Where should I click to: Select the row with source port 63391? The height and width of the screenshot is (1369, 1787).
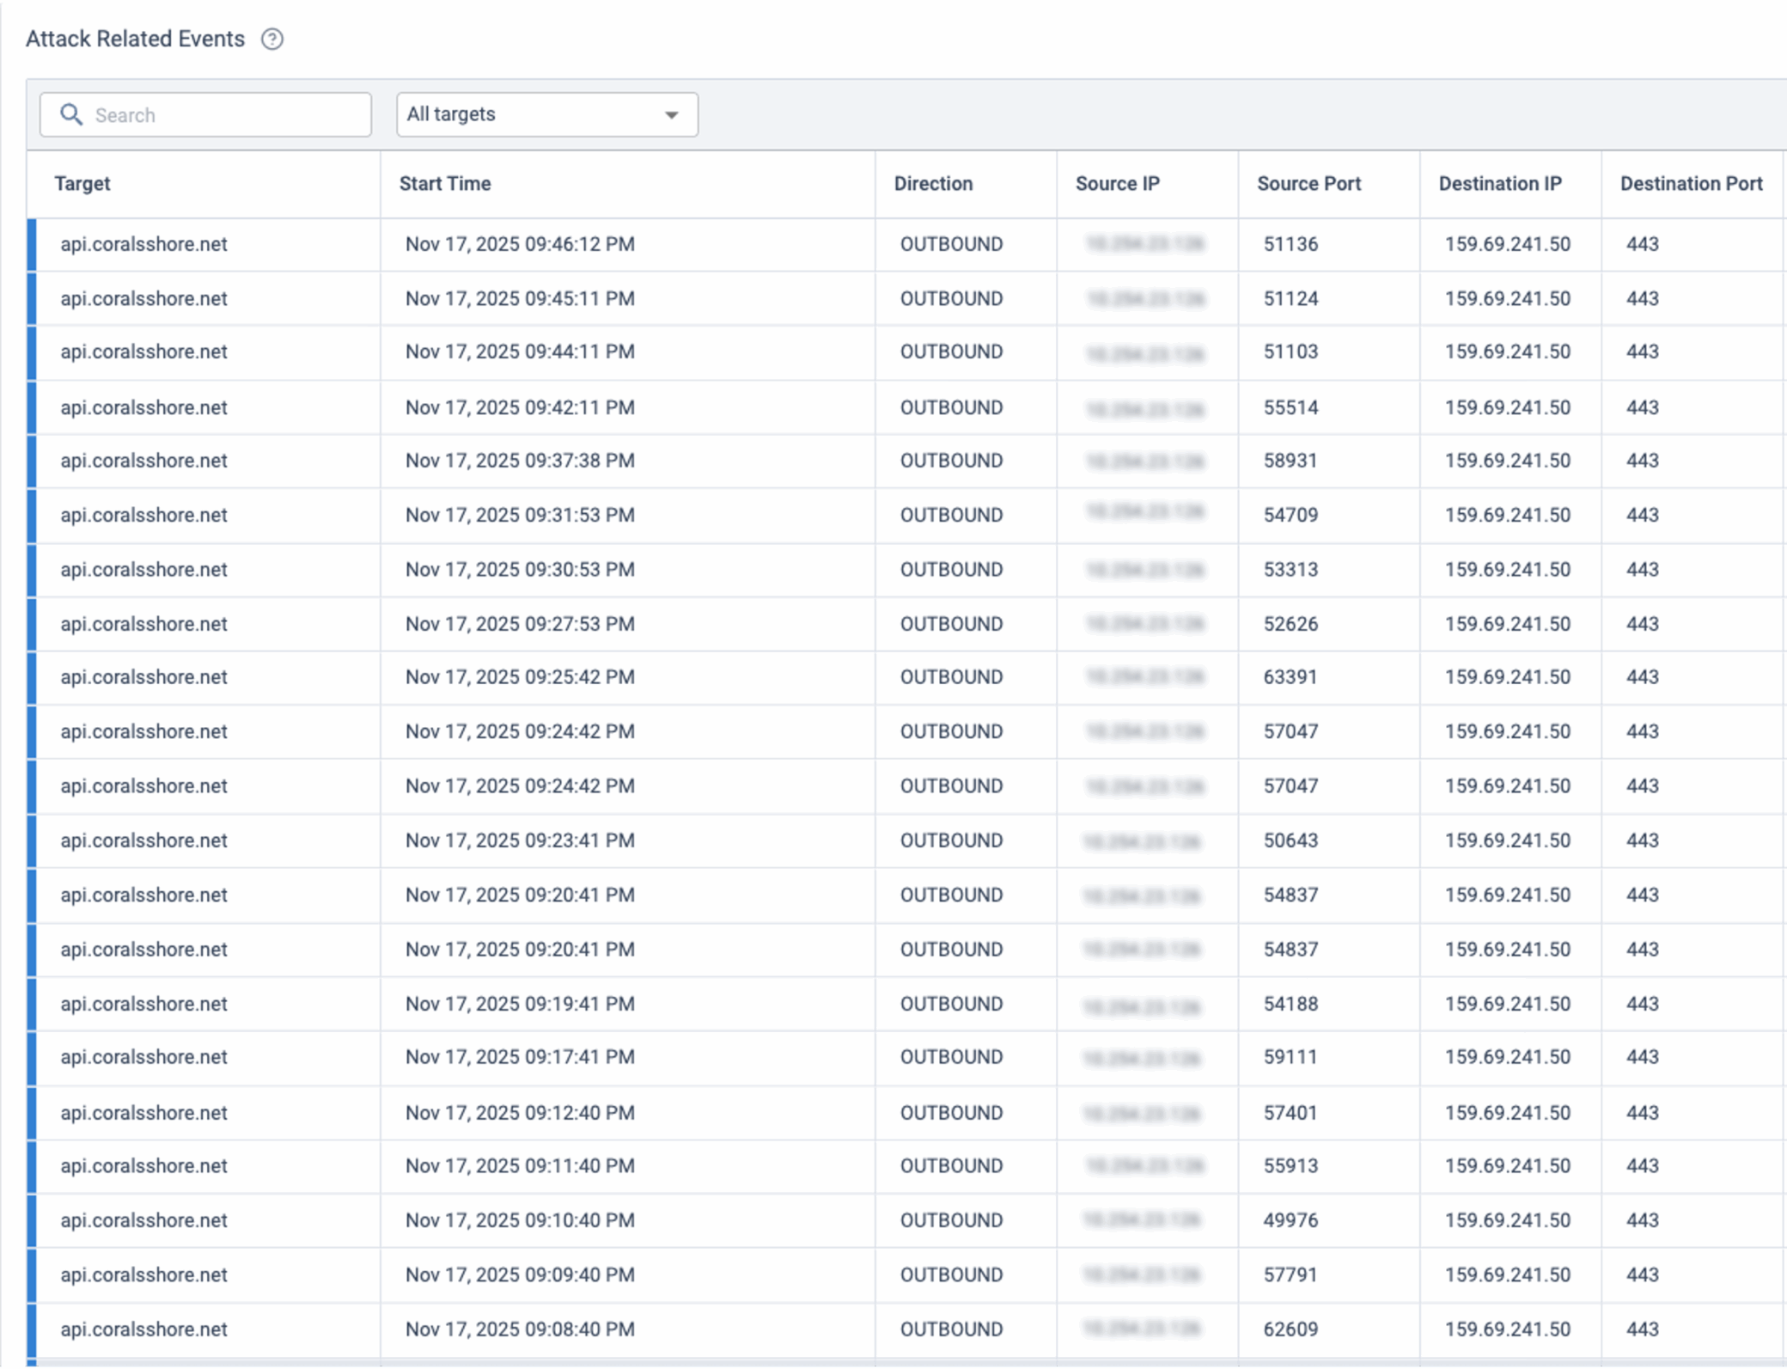point(1290,678)
